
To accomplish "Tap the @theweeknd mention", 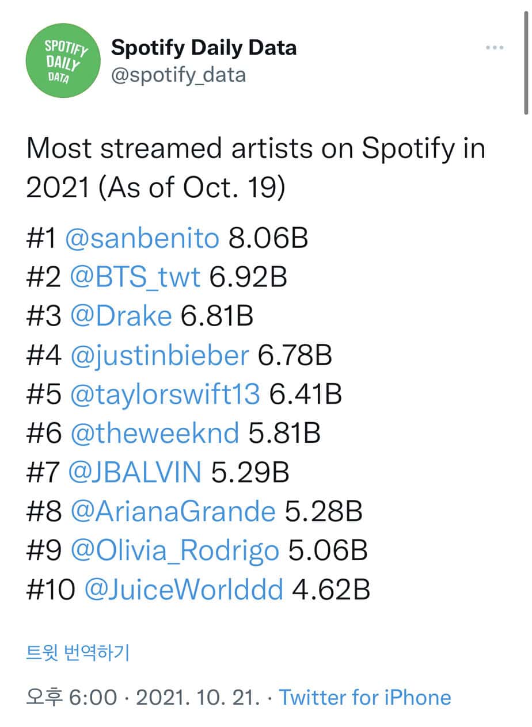I will click(154, 434).
